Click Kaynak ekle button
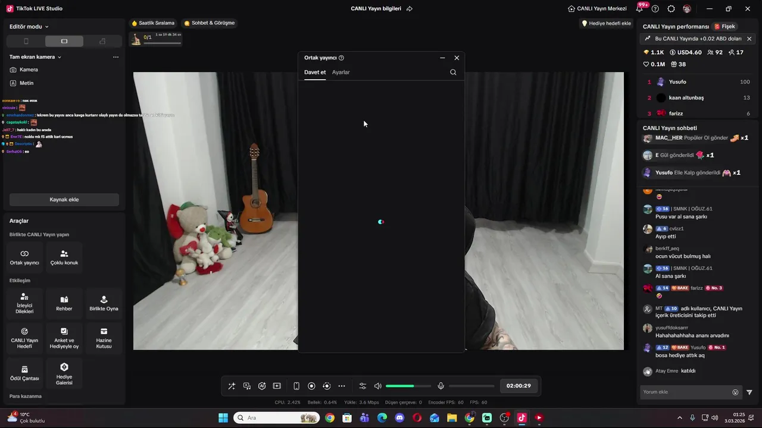The width and height of the screenshot is (762, 428). pyautogui.click(x=64, y=200)
